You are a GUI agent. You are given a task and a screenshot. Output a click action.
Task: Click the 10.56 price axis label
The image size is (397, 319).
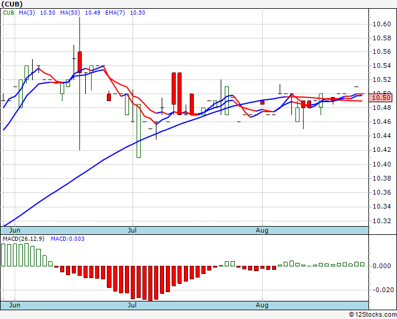382,52
